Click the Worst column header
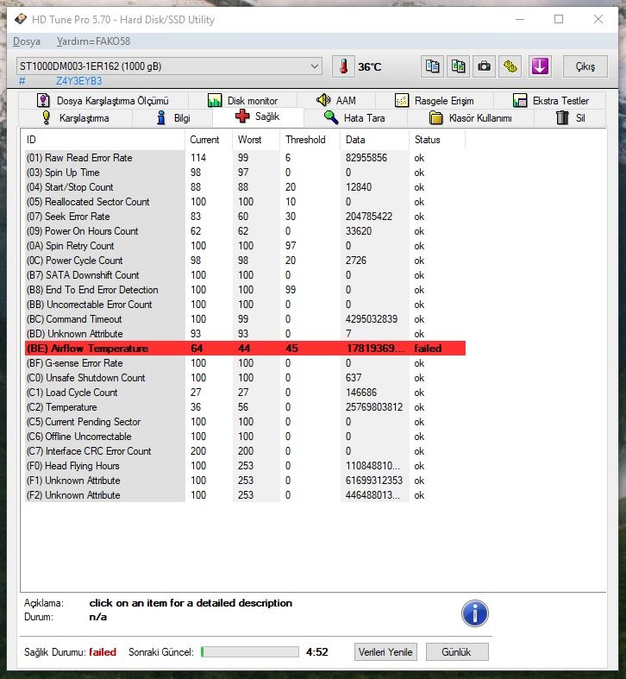This screenshot has width=626, height=679. tap(256, 140)
